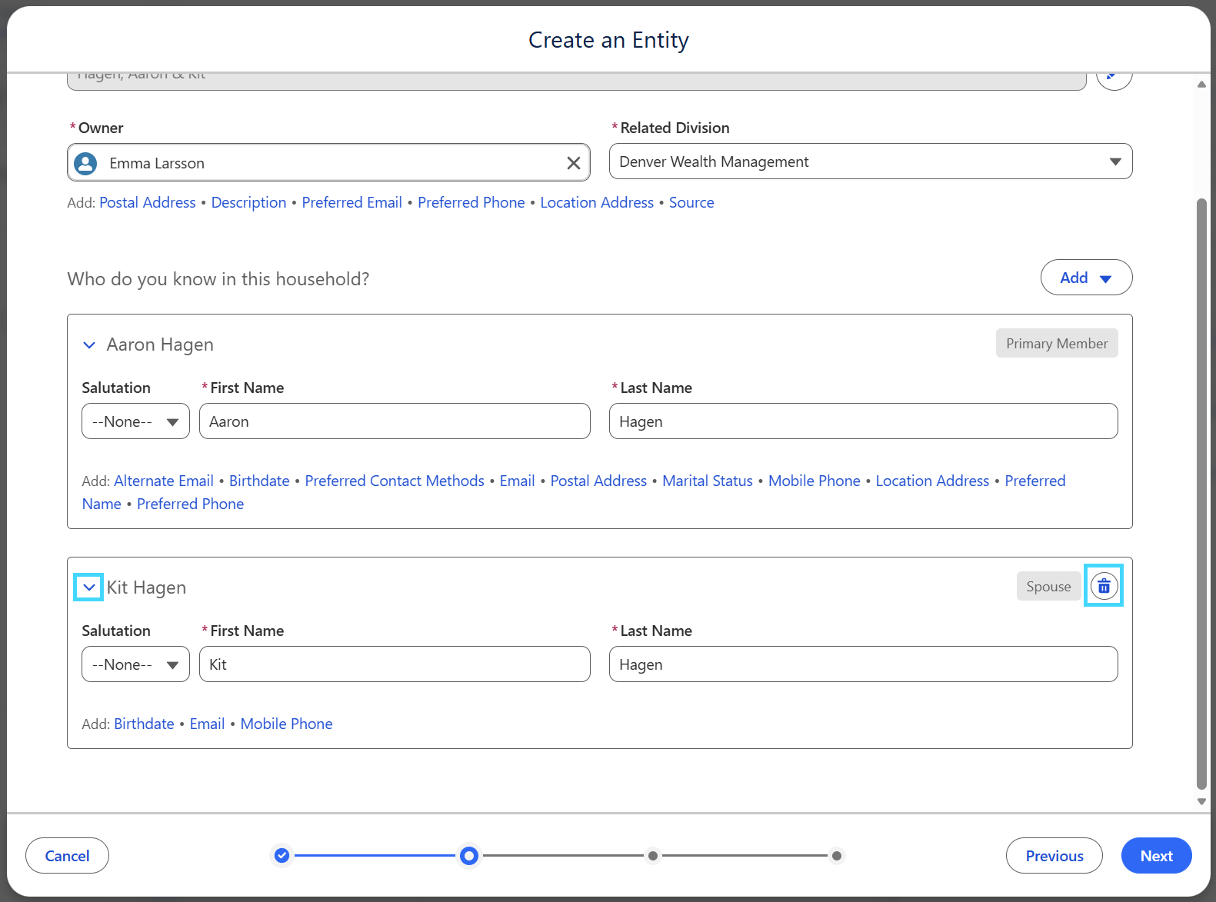Open Aaron Hagen's Salutation dropdown
1216x902 pixels.
135,421
